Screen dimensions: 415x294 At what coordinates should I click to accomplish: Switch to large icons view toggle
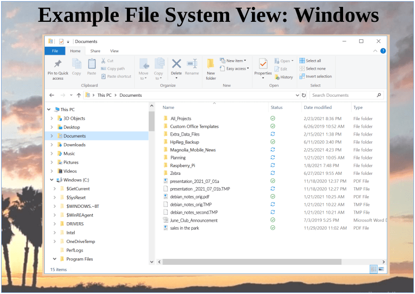381,270
